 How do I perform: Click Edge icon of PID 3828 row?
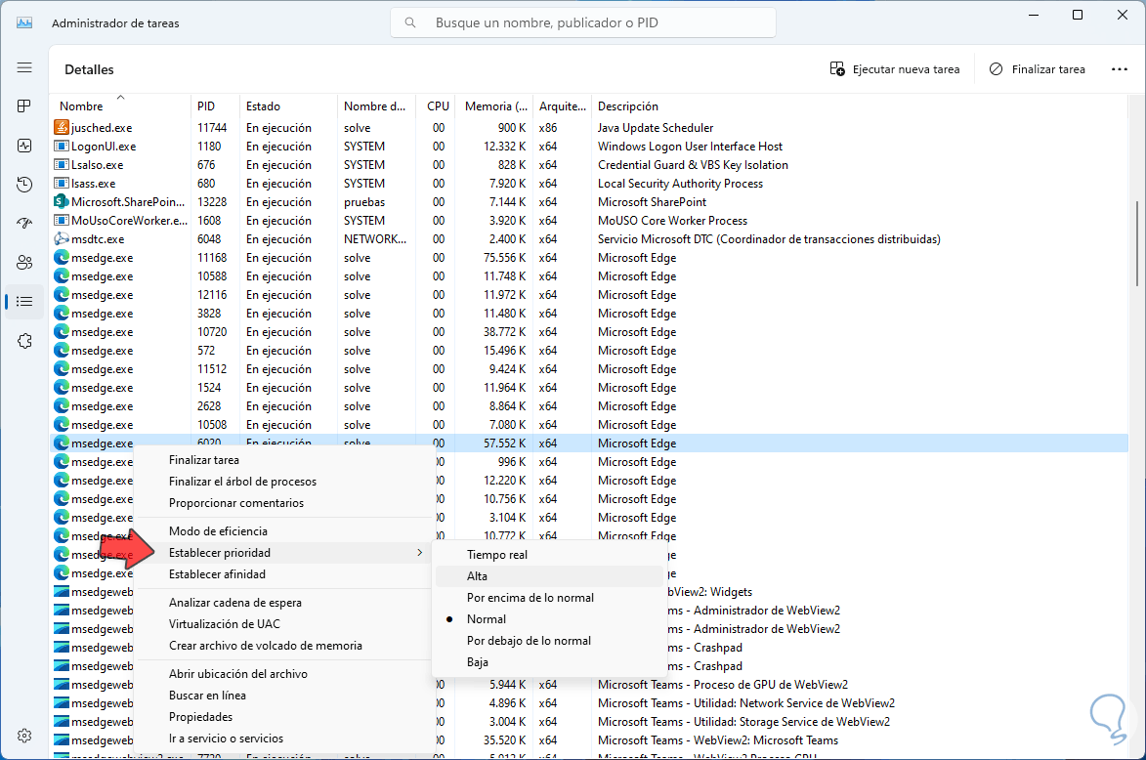click(62, 313)
